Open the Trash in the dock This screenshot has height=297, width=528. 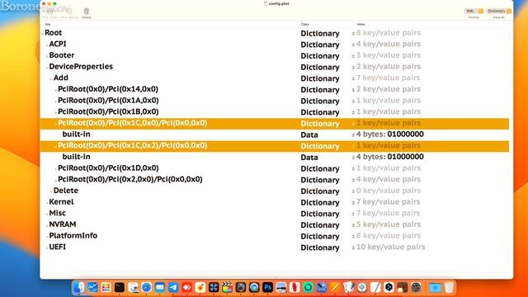[449, 287]
